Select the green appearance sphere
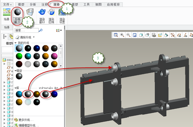Screen dimensions: 193x127 coord(19,56)
